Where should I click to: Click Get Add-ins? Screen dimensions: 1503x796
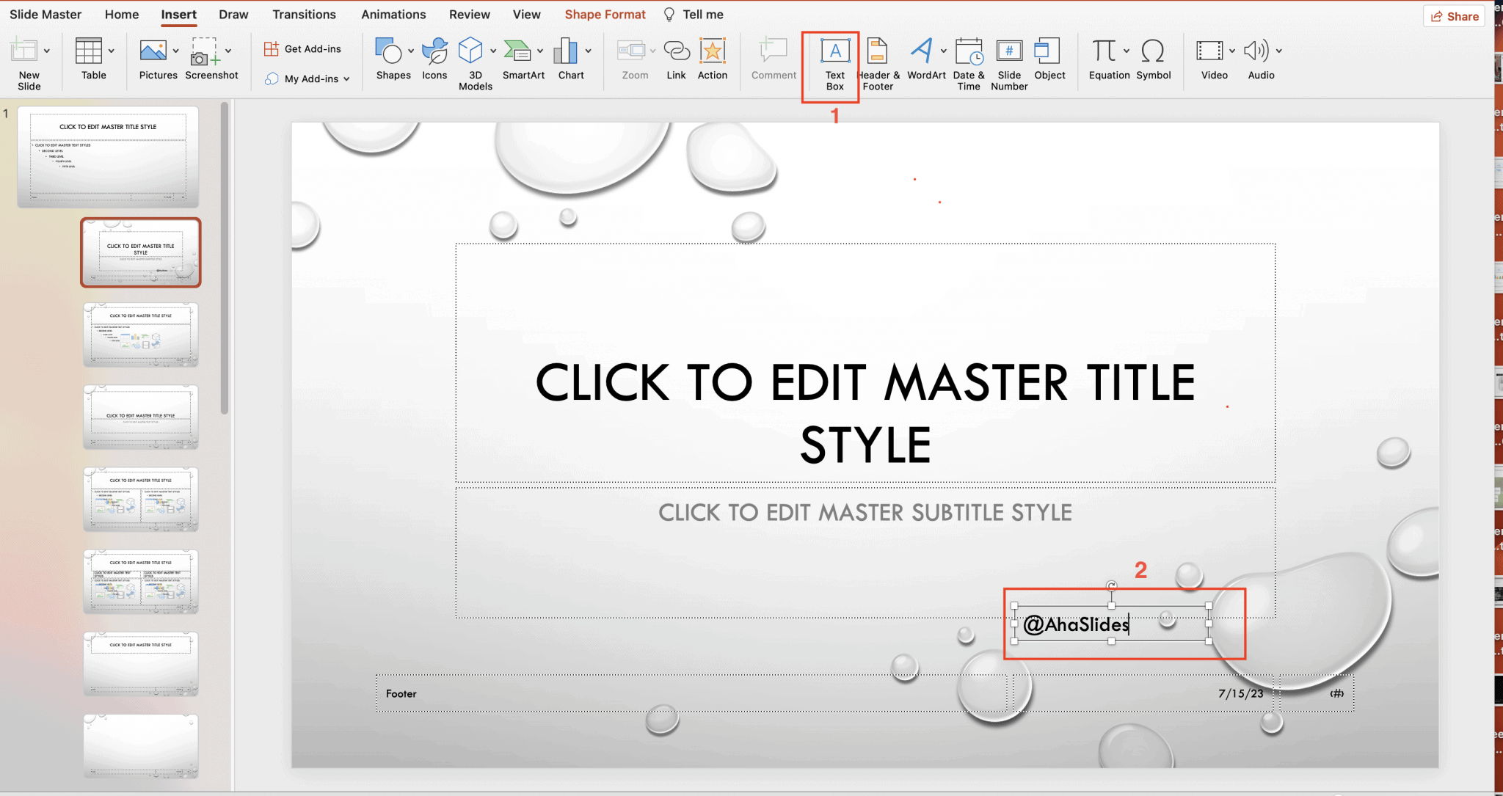pos(303,48)
